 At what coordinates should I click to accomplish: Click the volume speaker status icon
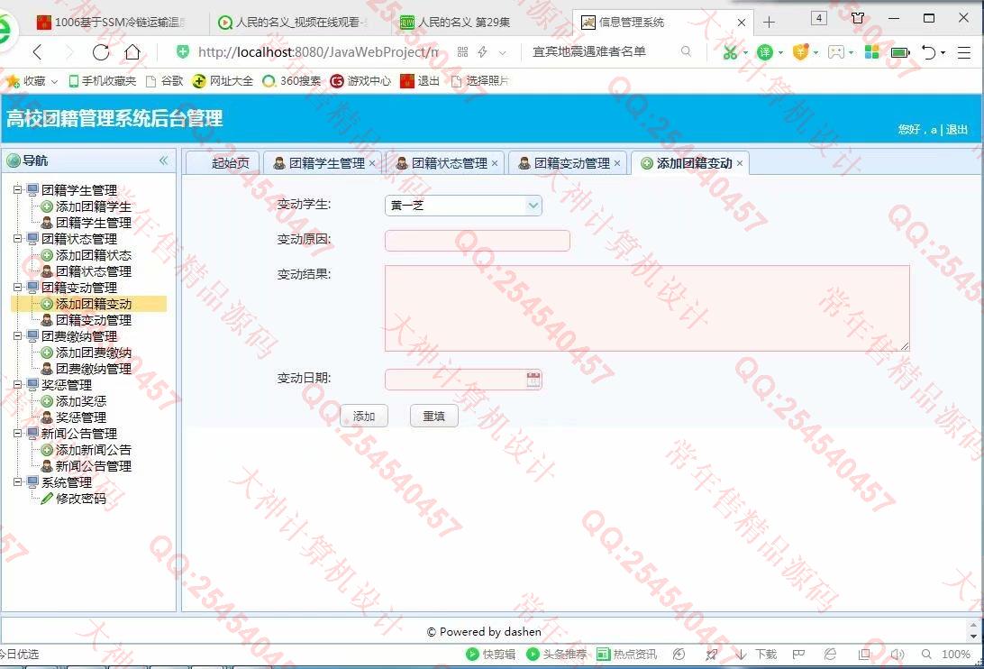coord(897,654)
